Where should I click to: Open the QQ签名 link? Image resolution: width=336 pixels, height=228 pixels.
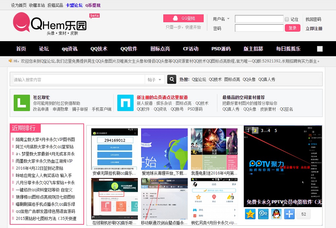[286, 109]
